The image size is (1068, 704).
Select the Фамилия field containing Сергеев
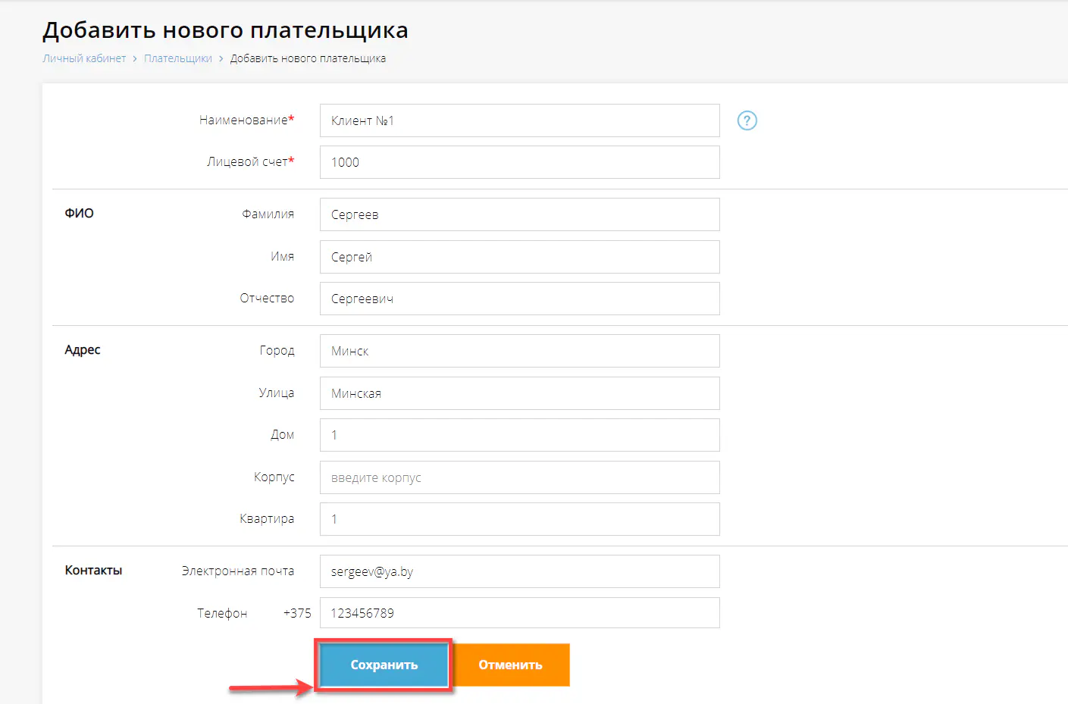click(519, 214)
